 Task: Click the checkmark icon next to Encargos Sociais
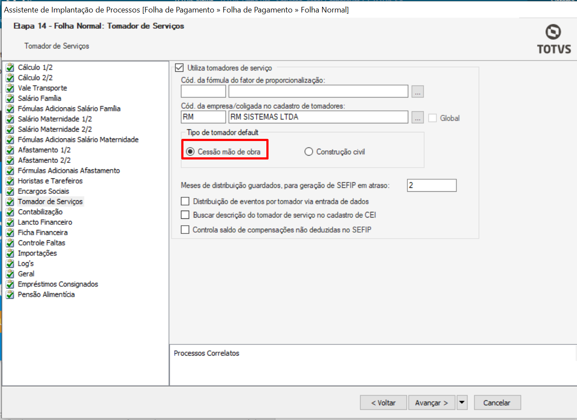click(10, 191)
